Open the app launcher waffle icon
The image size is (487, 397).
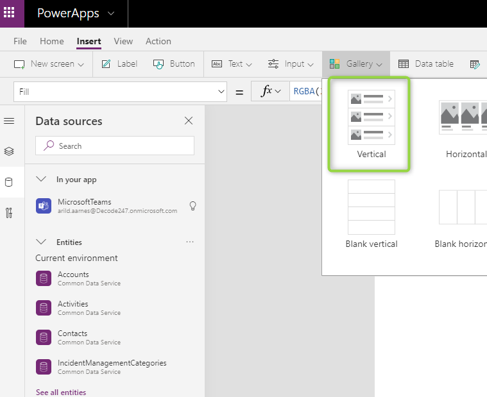pyautogui.click(x=9, y=13)
